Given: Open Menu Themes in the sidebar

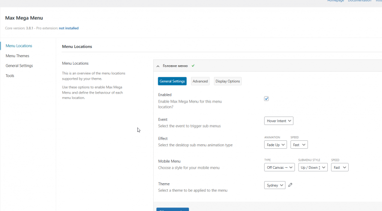Looking at the screenshot, I should click(17, 56).
